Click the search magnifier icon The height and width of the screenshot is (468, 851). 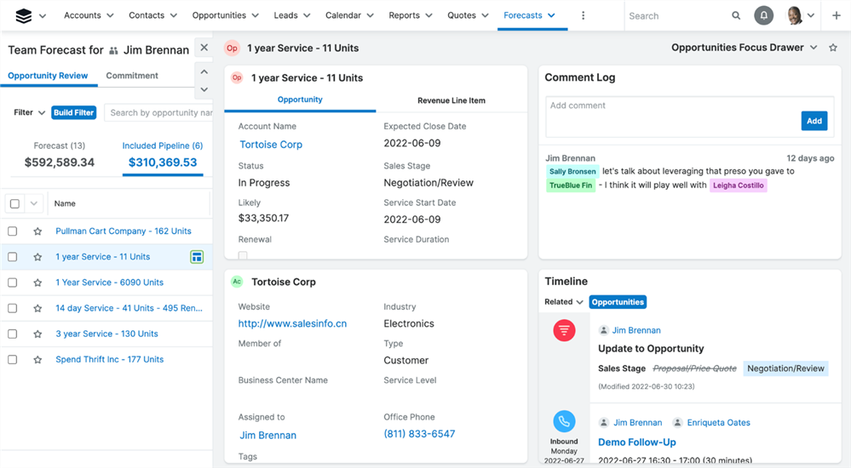736,15
